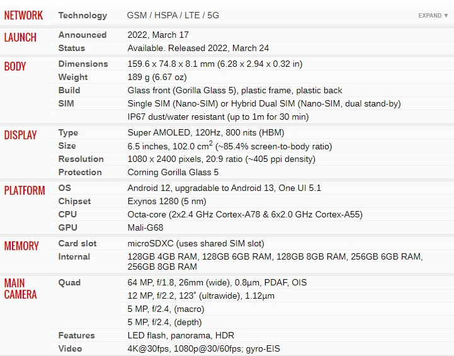Click the Internal memory label

pos(74,256)
